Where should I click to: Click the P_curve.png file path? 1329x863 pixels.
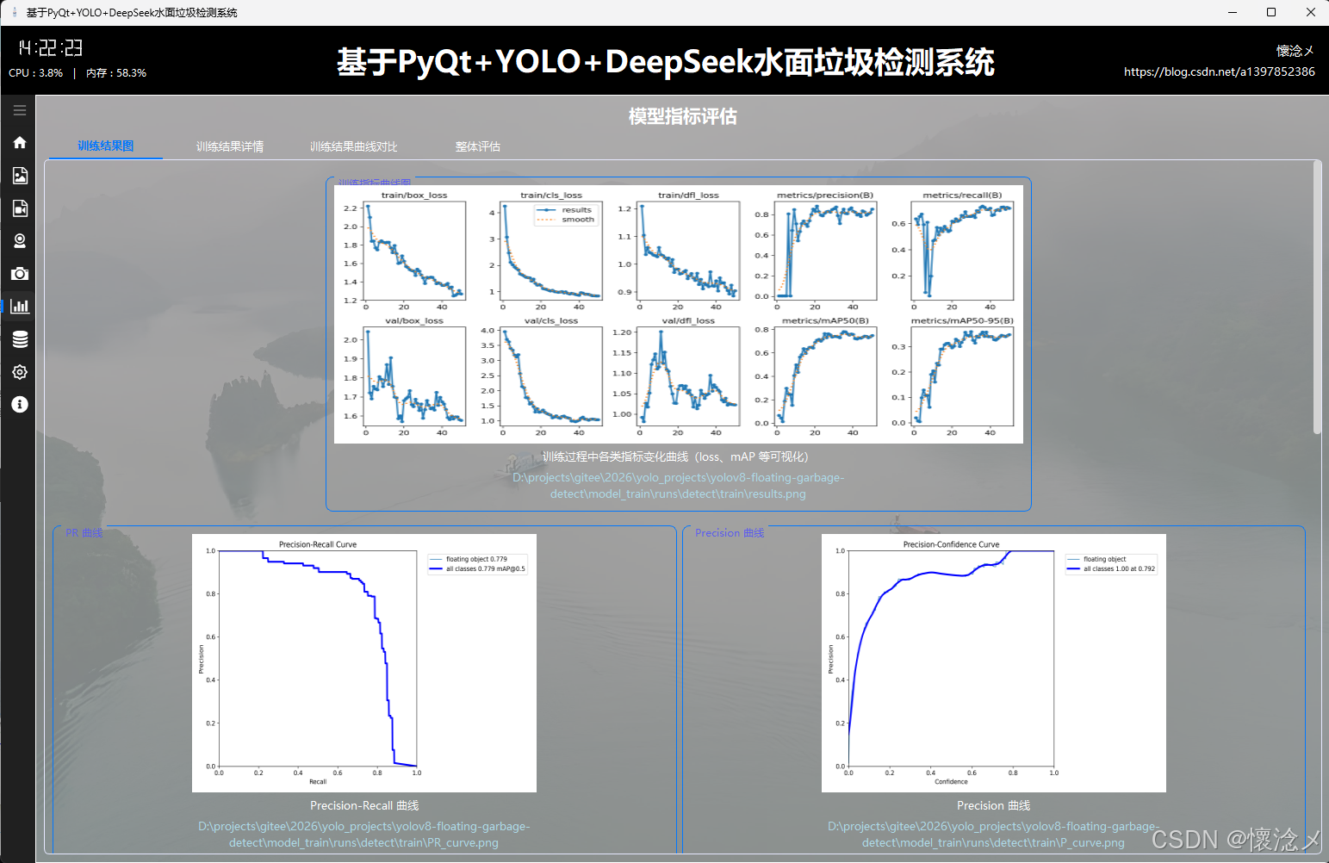click(x=994, y=835)
